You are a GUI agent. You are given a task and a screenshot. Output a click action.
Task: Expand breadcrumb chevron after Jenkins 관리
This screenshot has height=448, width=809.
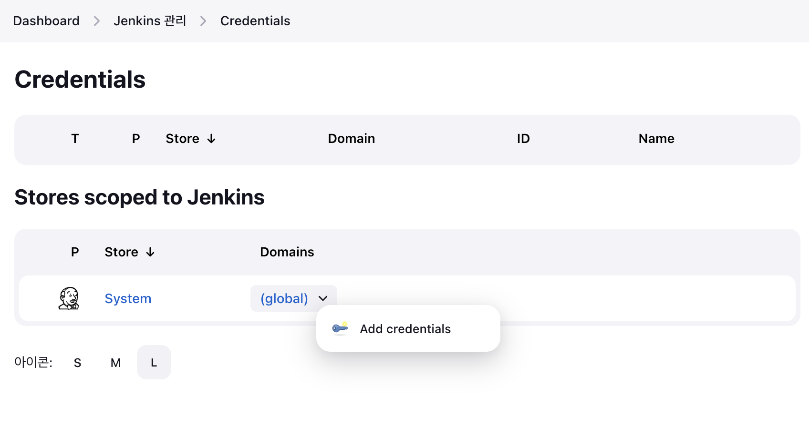tap(203, 21)
